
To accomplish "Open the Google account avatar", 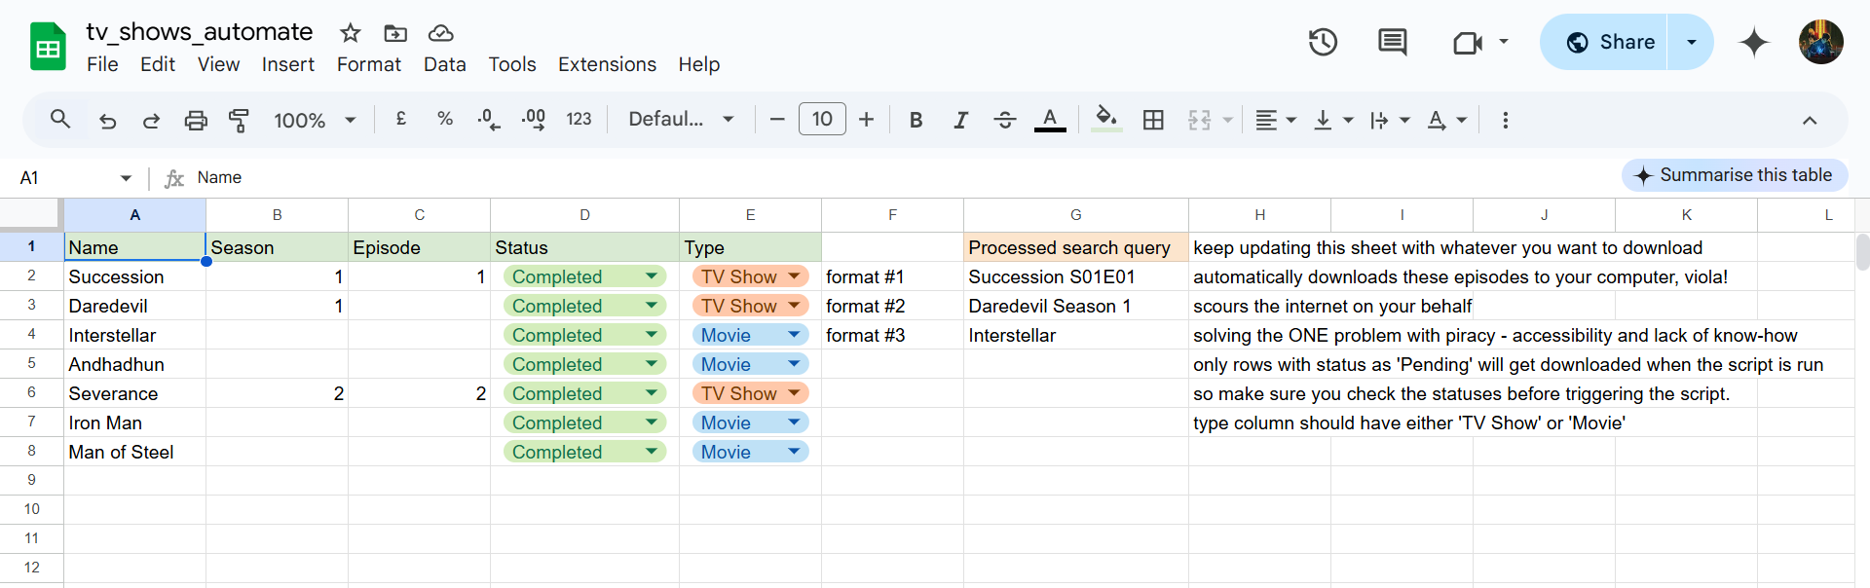I will pyautogui.click(x=1821, y=42).
